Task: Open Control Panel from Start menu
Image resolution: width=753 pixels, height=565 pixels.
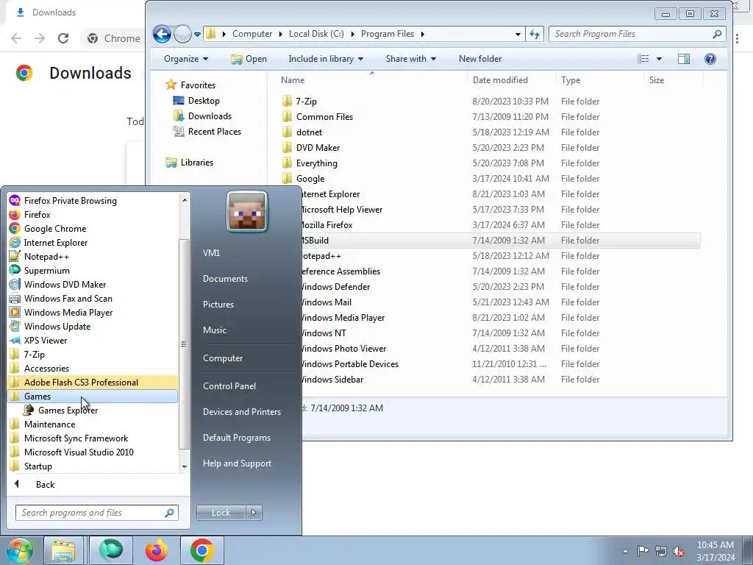Action: pos(229,386)
